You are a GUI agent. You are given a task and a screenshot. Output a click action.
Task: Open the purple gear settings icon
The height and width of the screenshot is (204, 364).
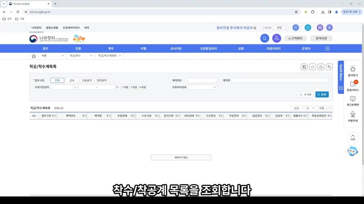pyautogui.click(x=329, y=28)
